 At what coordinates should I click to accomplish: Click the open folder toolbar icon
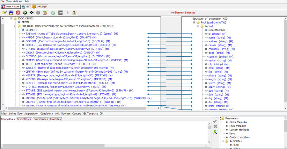pyautogui.click(x=4, y=13)
